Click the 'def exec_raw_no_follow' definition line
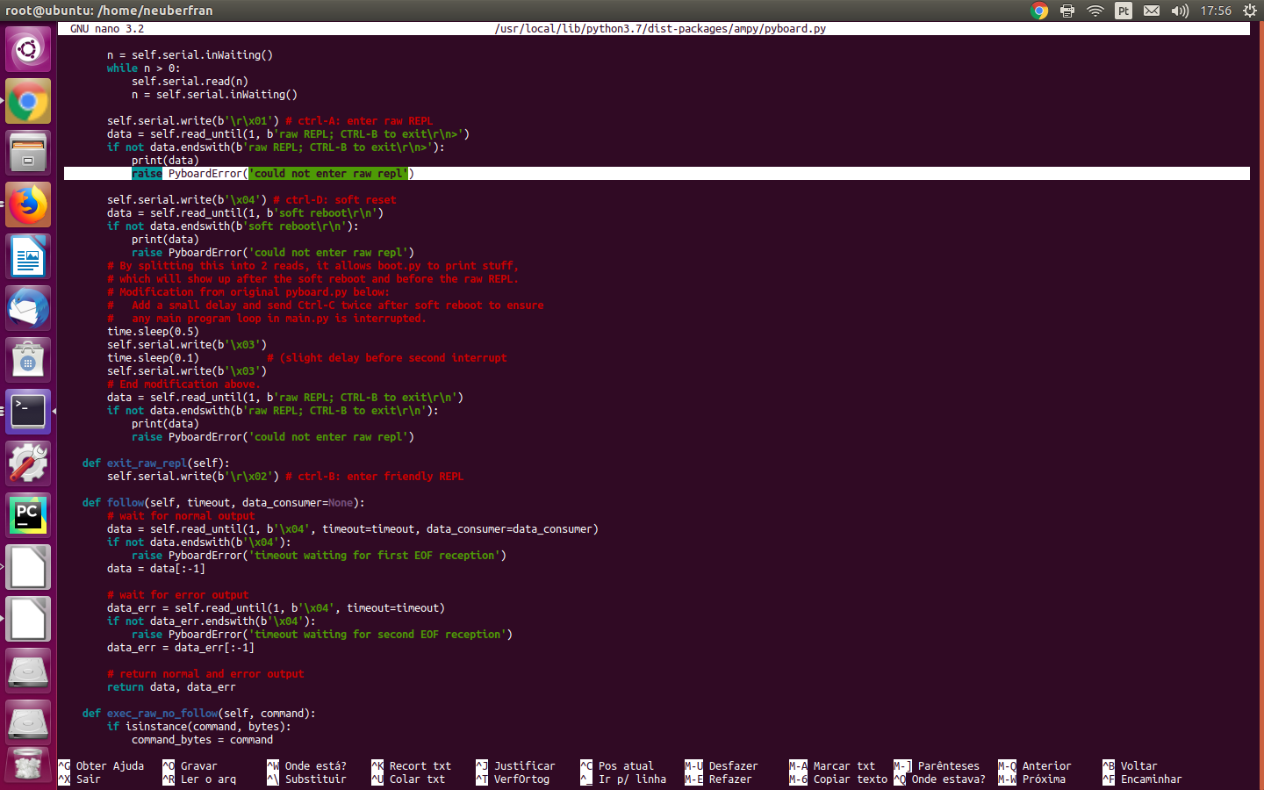Screen dimensions: 1264x790 (x=198, y=714)
